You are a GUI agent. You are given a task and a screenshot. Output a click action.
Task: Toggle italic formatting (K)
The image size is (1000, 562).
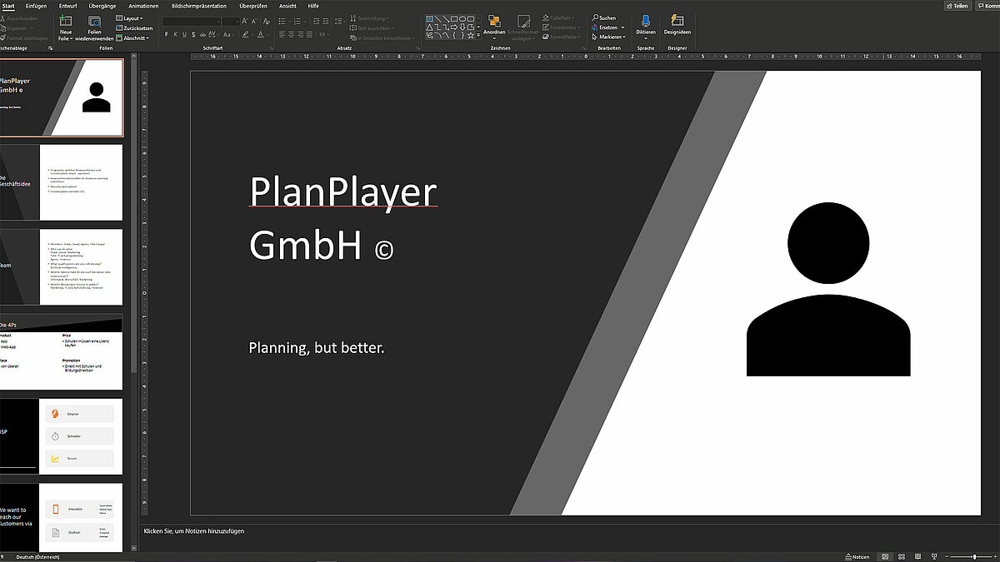point(175,34)
